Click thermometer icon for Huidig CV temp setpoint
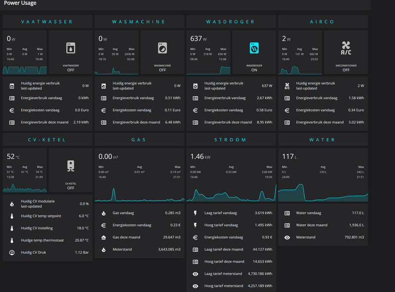 (12, 216)
